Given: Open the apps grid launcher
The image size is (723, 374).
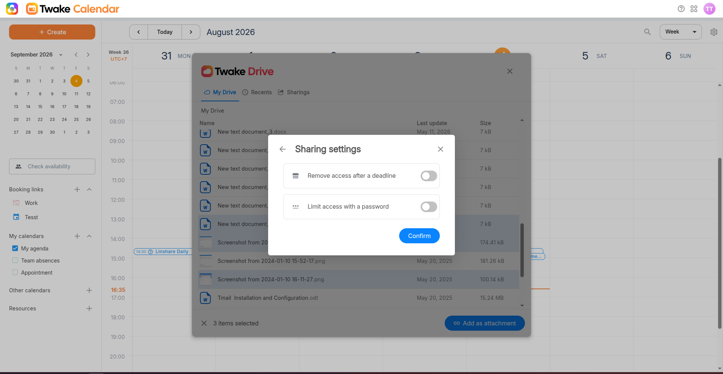Looking at the screenshot, I should [x=694, y=9].
